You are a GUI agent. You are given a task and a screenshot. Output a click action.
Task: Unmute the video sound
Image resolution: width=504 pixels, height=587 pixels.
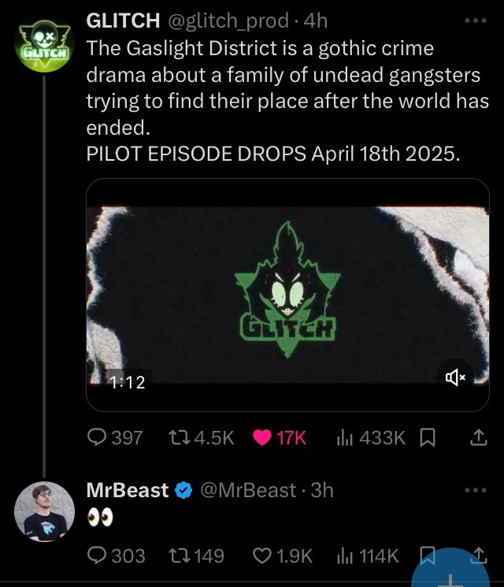pyautogui.click(x=456, y=379)
